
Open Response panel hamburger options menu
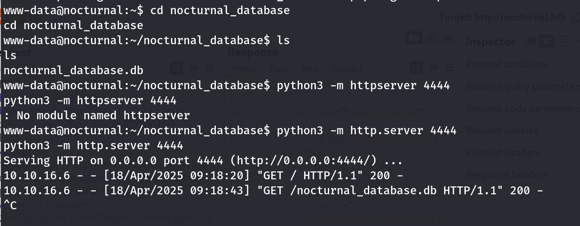point(450,68)
